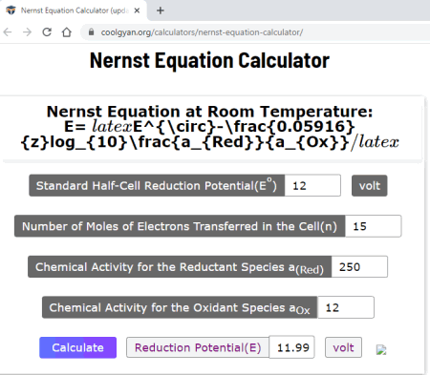
Task: Click the tab favicon icon
Action: (11, 10)
